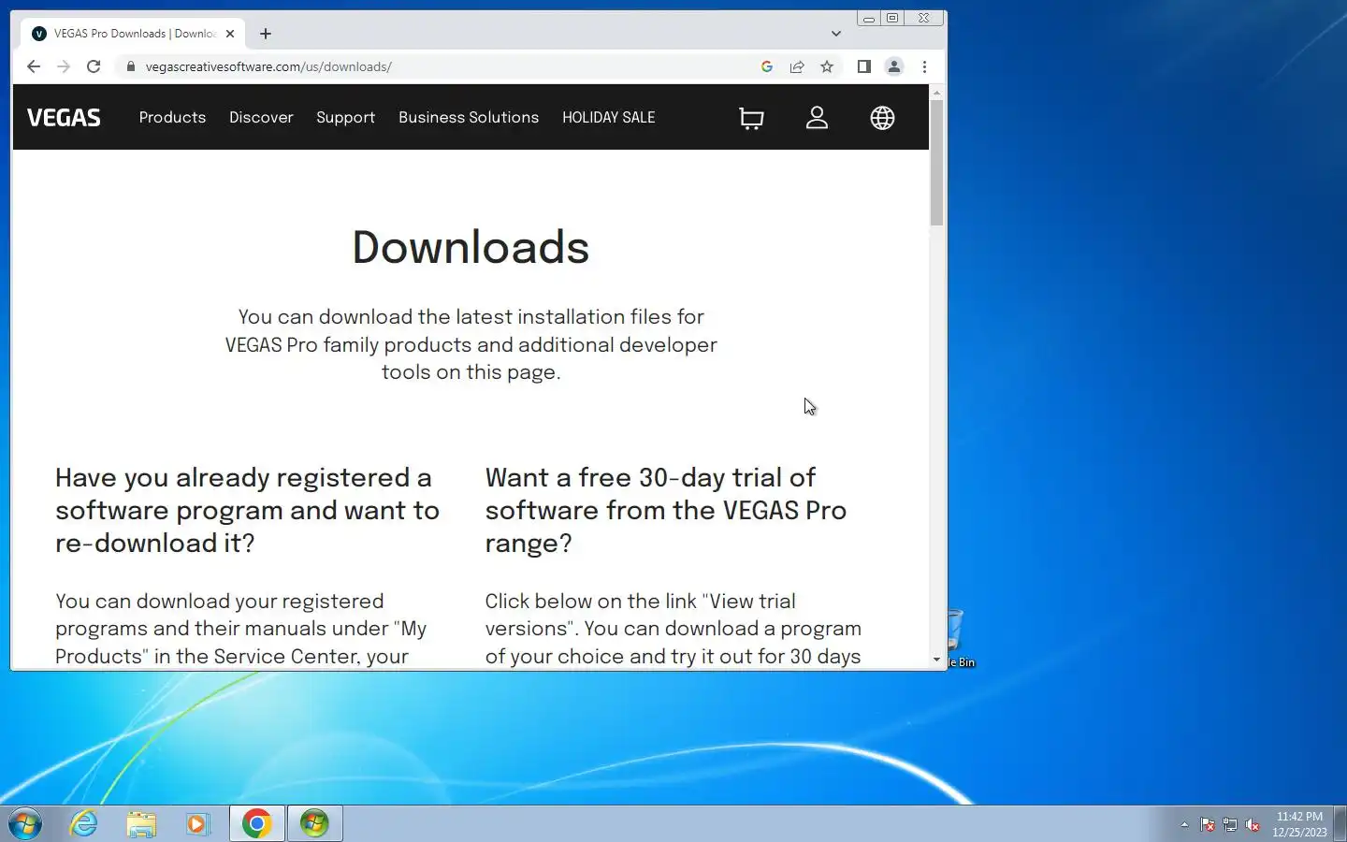Open Windows Explorer folder from taskbar
The height and width of the screenshot is (842, 1347).
141,824
